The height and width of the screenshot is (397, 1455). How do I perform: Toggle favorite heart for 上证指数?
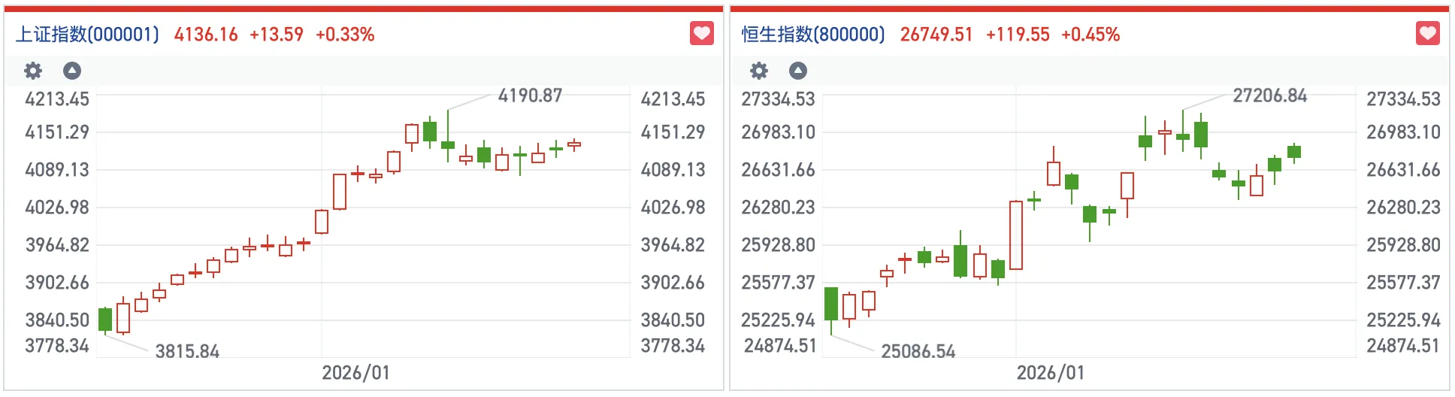(x=701, y=34)
